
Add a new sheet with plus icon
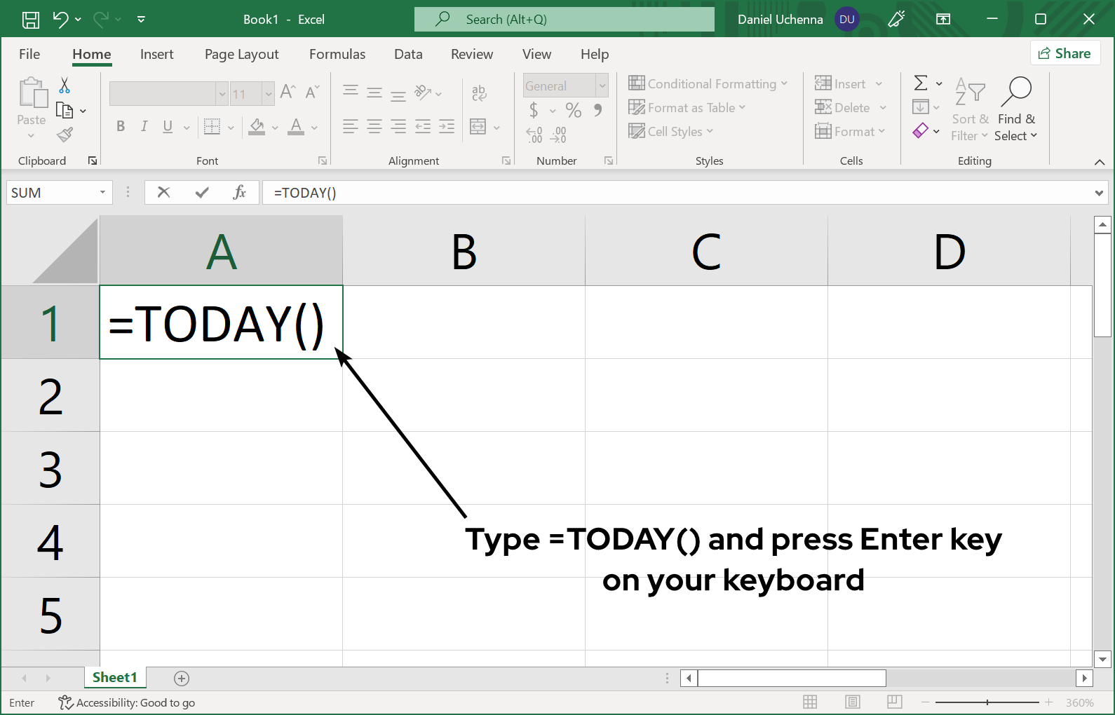point(182,678)
